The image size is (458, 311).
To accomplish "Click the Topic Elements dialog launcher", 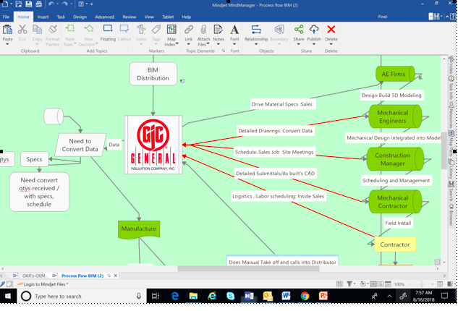I will 224,51.
